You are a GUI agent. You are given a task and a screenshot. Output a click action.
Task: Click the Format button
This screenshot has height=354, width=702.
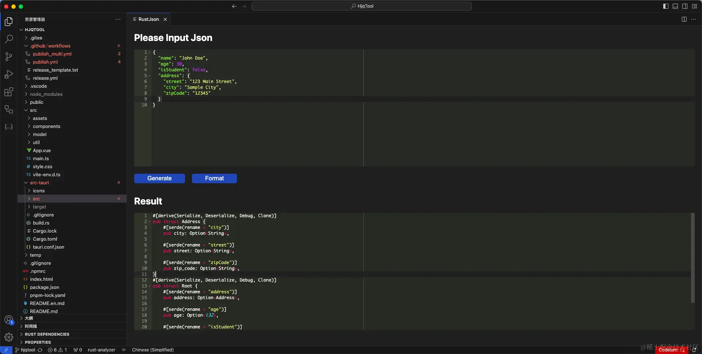tap(214, 178)
